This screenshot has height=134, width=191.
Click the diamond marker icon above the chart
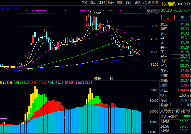[140, 8]
